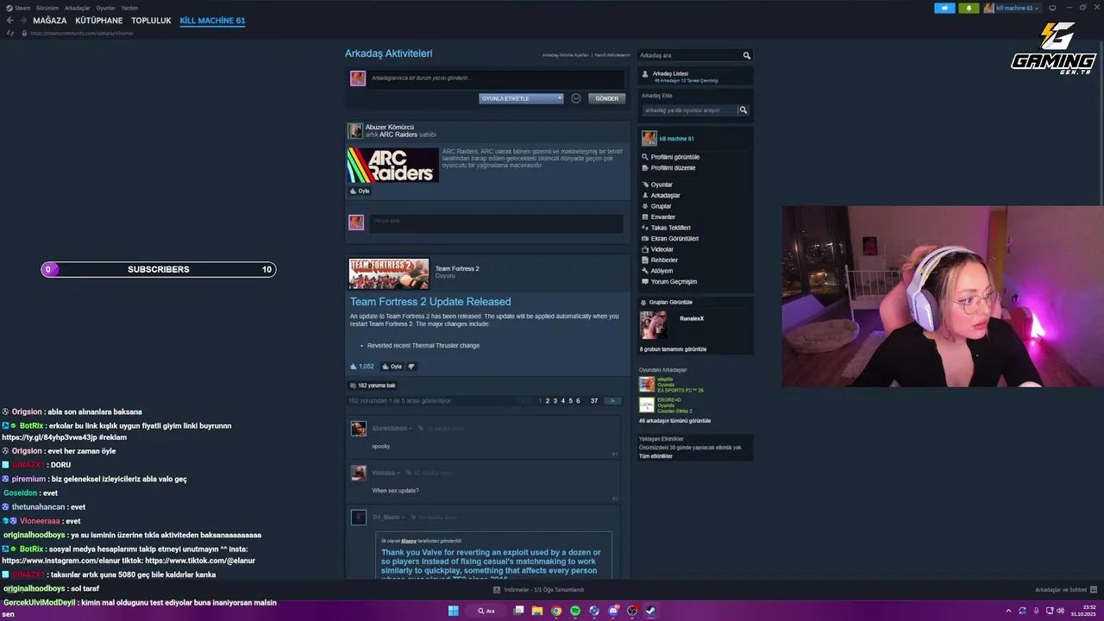The image size is (1104, 621).
Task: Open the Kendi Aktivitelerim link
Action: point(612,55)
